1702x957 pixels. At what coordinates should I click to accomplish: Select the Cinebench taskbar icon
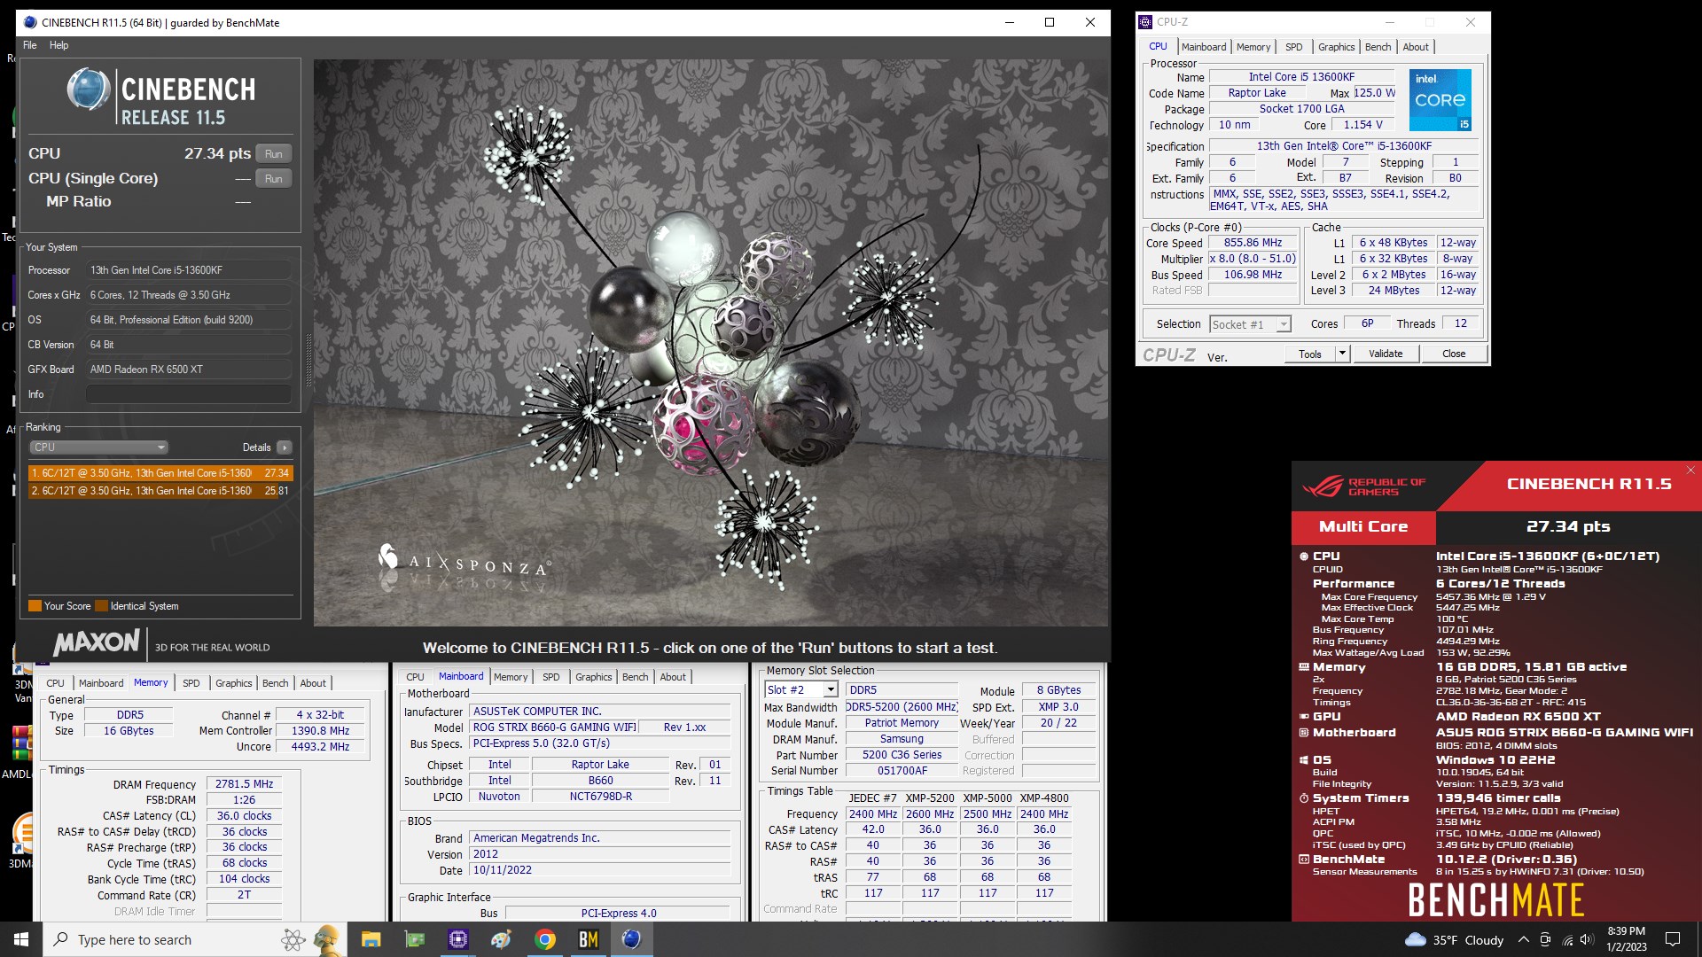click(631, 939)
